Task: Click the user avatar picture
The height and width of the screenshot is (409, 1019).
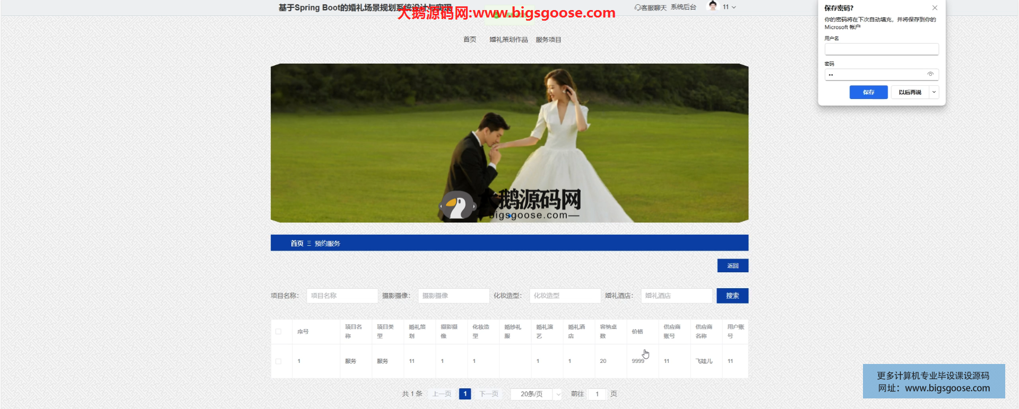Action: (713, 6)
